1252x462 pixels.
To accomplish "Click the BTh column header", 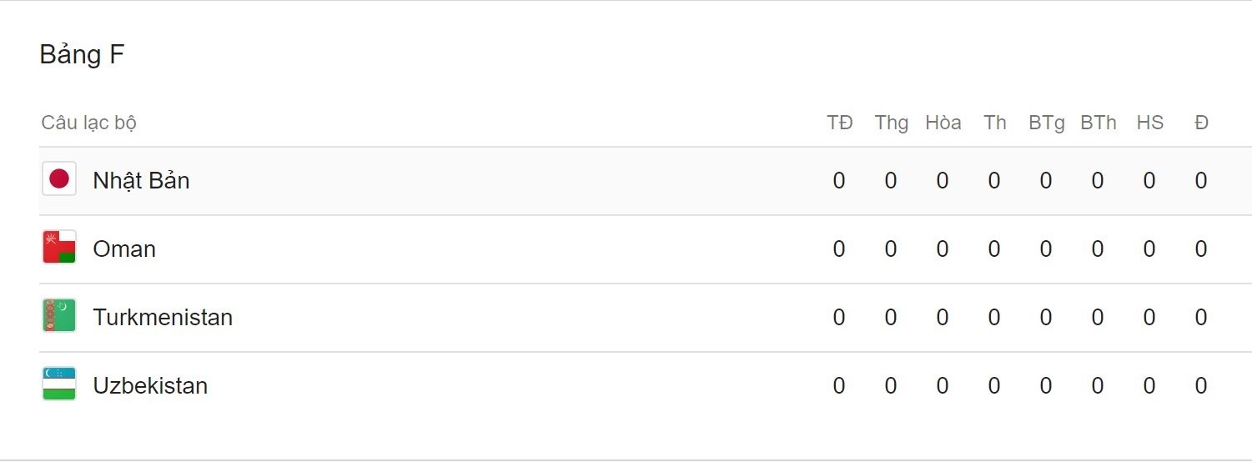I will [x=1098, y=123].
